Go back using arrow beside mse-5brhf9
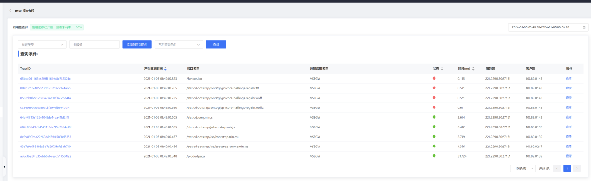The height and width of the screenshot is (181, 591). point(10,10)
